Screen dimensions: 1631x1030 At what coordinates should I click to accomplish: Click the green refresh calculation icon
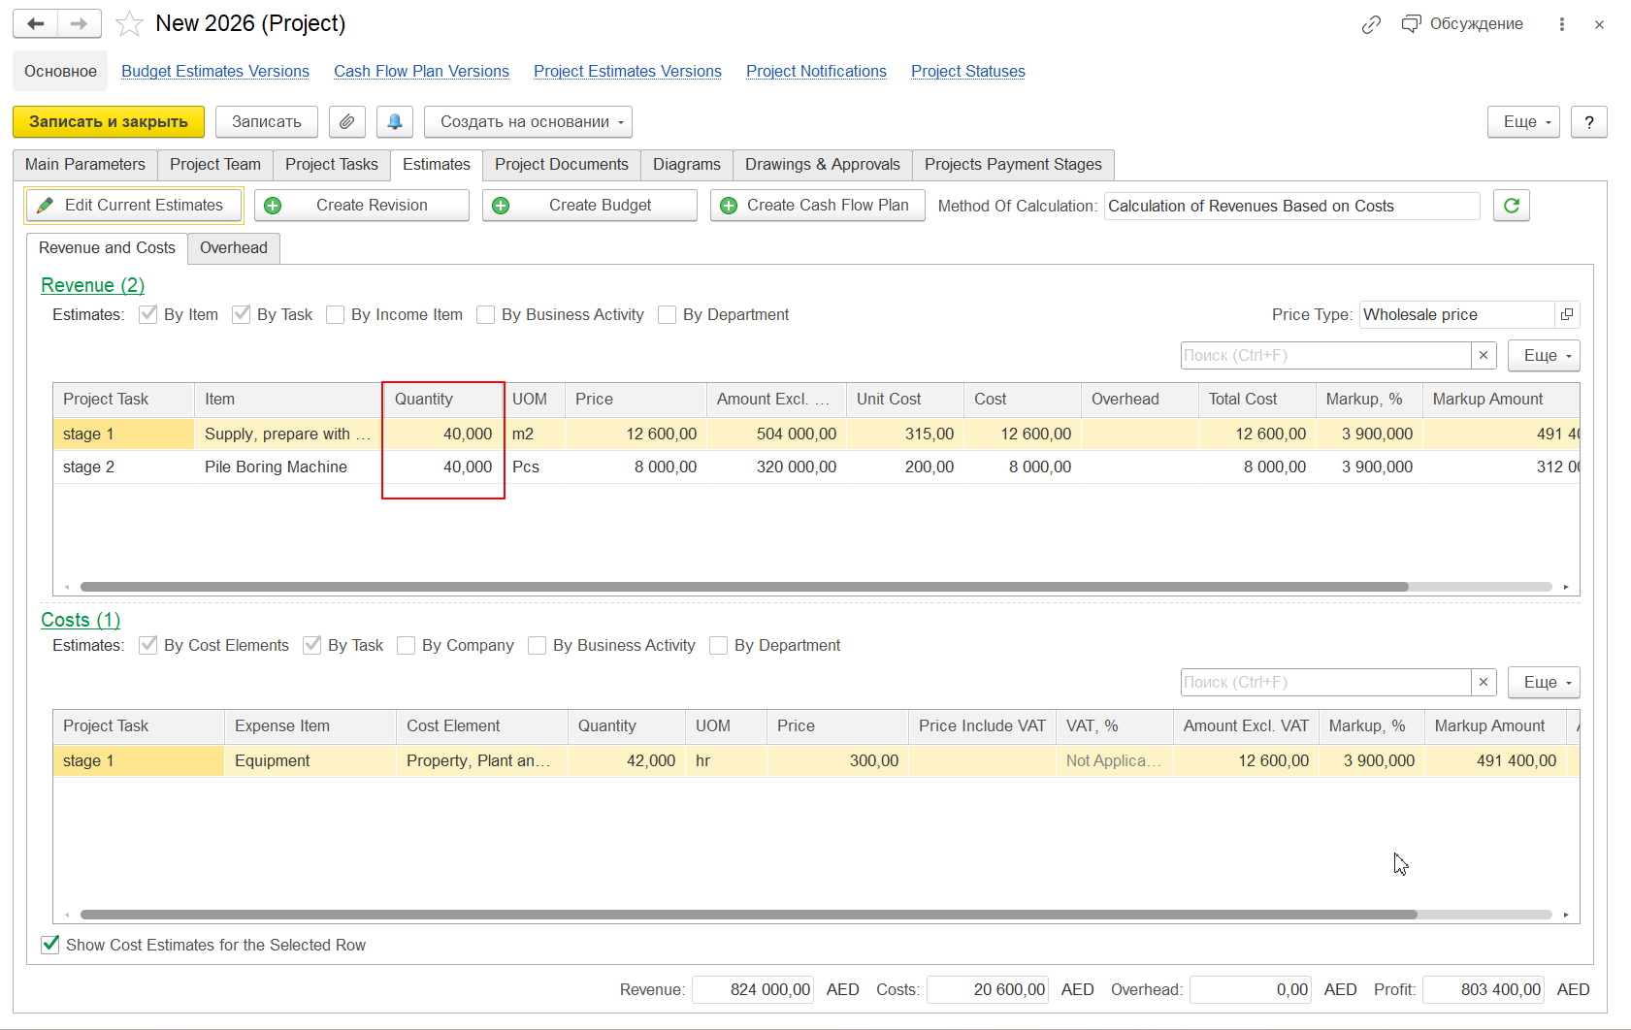(x=1511, y=206)
